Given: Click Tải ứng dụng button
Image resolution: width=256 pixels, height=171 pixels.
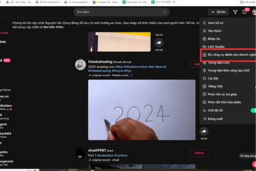Looking at the screenshot, I should [247, 156].
